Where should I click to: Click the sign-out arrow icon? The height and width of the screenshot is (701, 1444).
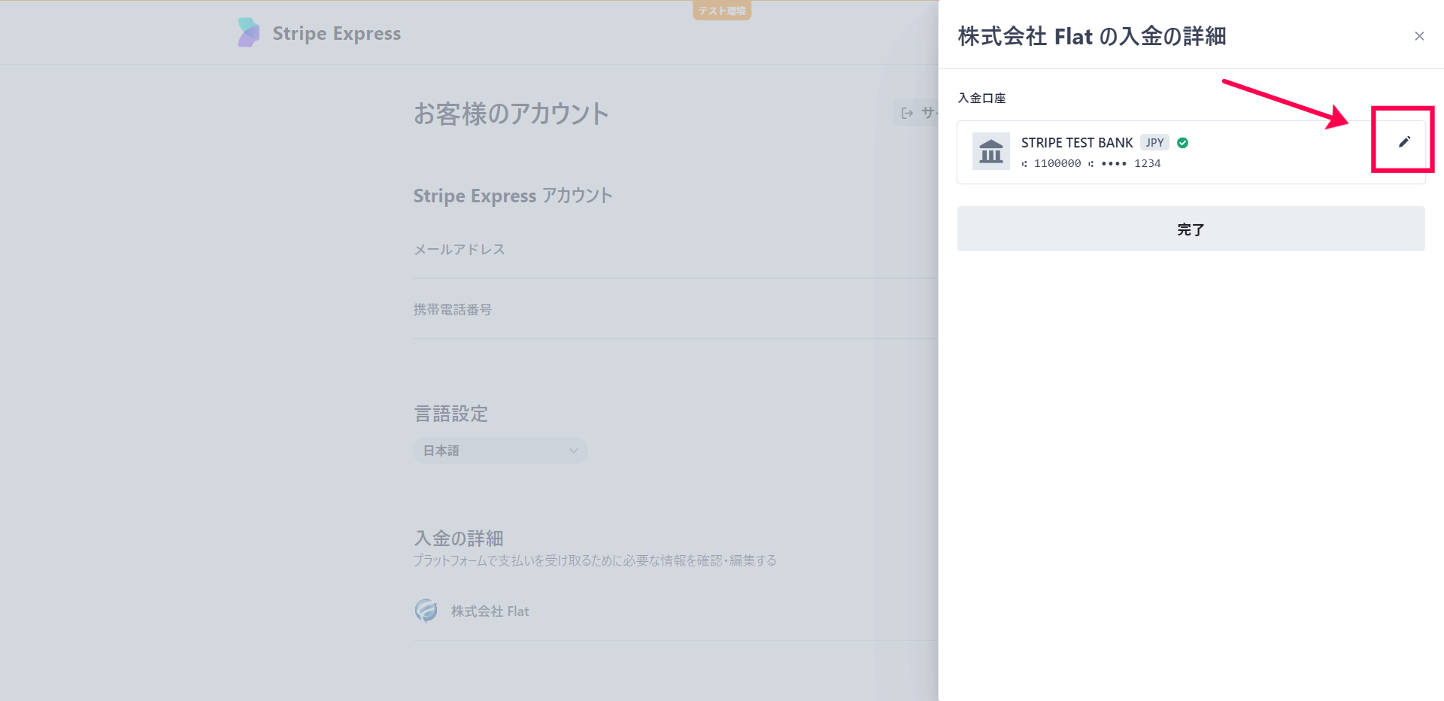point(907,113)
